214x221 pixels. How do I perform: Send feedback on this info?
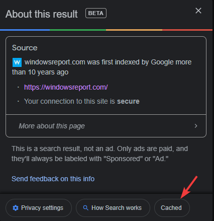[x=53, y=179]
